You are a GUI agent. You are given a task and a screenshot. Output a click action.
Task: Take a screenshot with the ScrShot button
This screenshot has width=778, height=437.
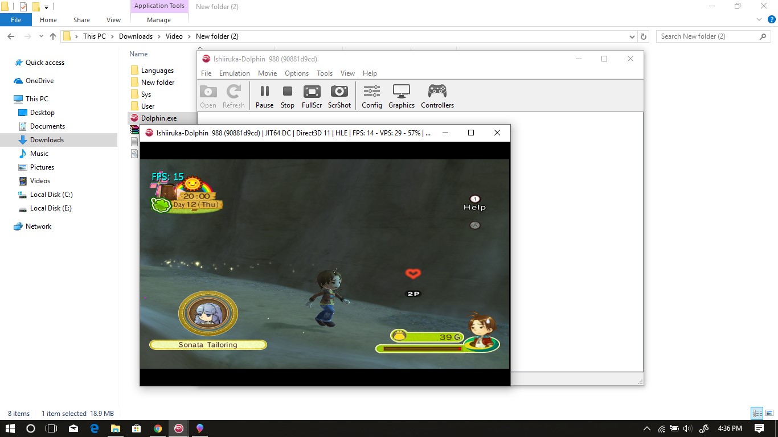coord(339,96)
